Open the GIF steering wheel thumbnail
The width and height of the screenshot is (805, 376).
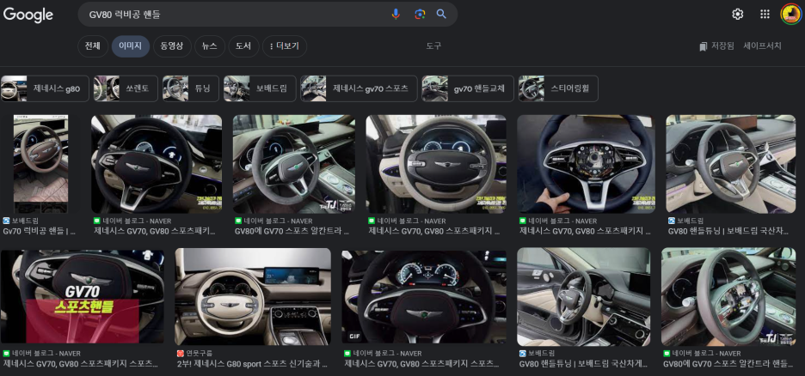point(425,297)
